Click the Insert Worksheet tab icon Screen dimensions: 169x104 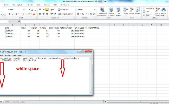coord(23,101)
